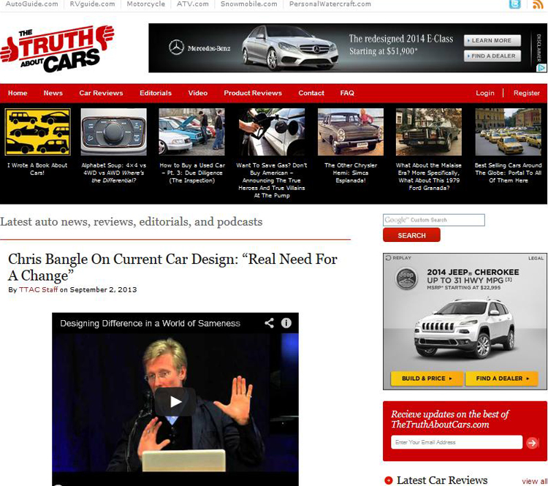Visit the Motorcycle site link
Image resolution: width=548 pixels, height=486 pixels.
(x=145, y=4)
